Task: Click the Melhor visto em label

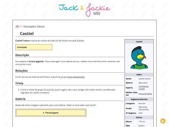Action: click(131, 94)
